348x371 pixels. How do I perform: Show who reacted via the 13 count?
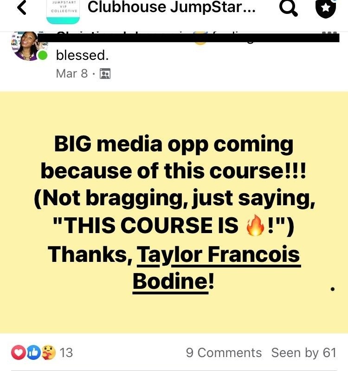tap(66, 353)
